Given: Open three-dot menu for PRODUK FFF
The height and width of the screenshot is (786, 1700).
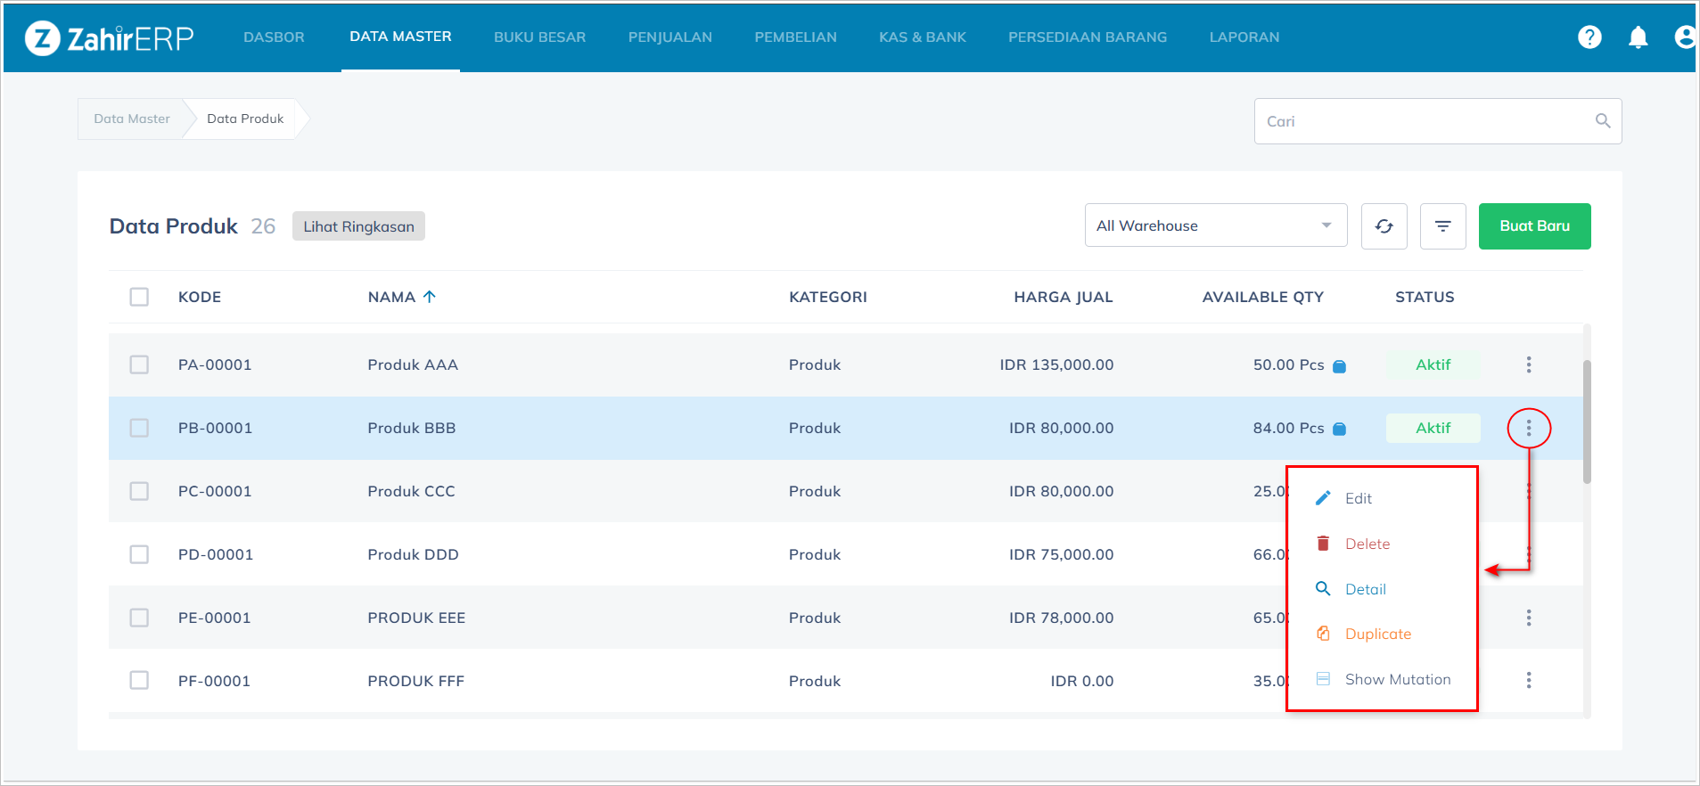Looking at the screenshot, I should click(x=1528, y=681).
